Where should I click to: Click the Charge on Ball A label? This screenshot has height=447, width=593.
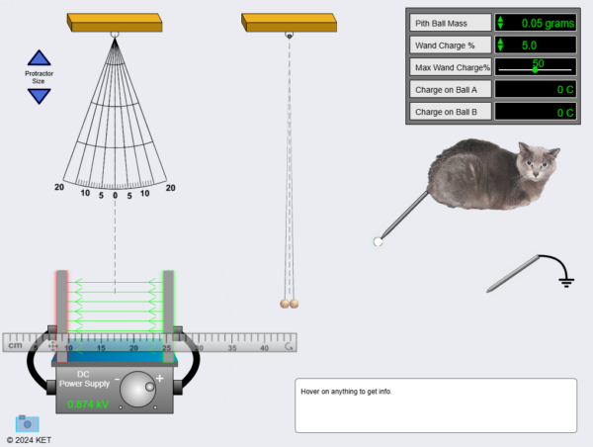[450, 89]
